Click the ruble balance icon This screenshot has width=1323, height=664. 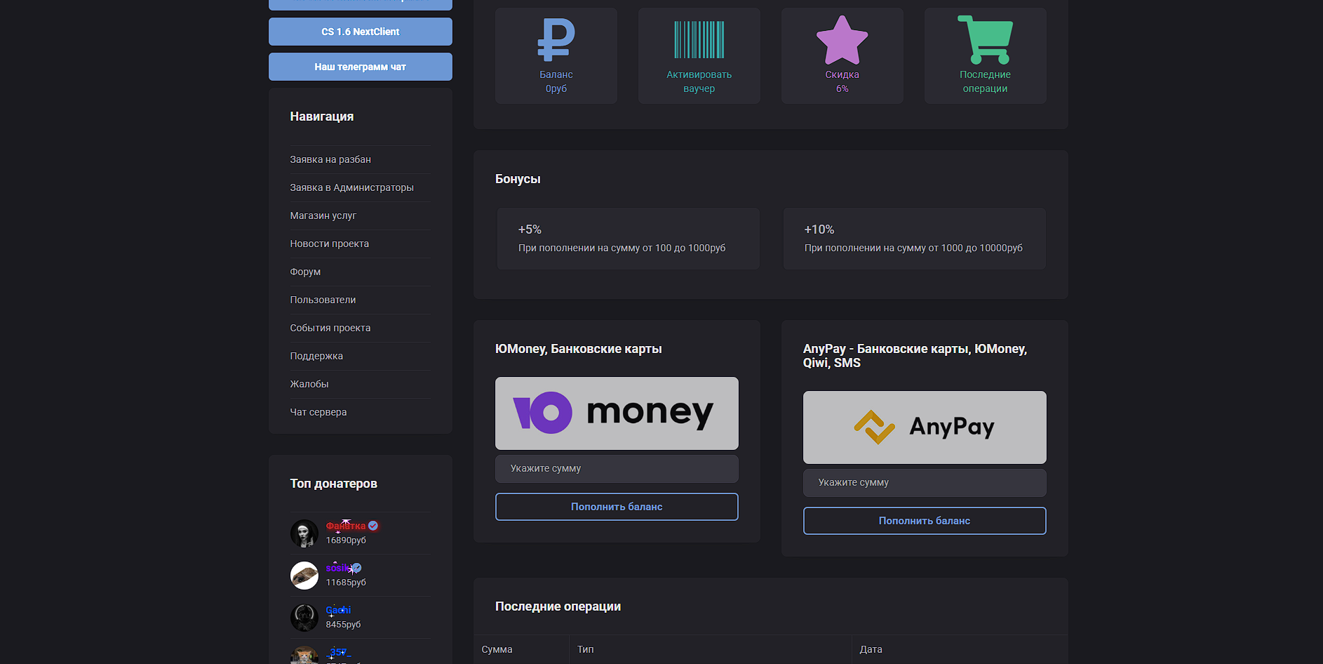(556, 39)
